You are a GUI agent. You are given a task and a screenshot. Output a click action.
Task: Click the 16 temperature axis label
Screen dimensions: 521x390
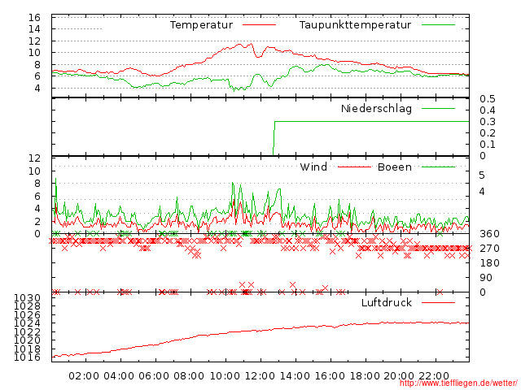click(x=34, y=18)
